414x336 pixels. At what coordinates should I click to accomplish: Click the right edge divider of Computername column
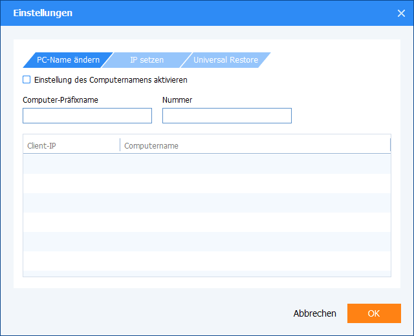[390, 145]
